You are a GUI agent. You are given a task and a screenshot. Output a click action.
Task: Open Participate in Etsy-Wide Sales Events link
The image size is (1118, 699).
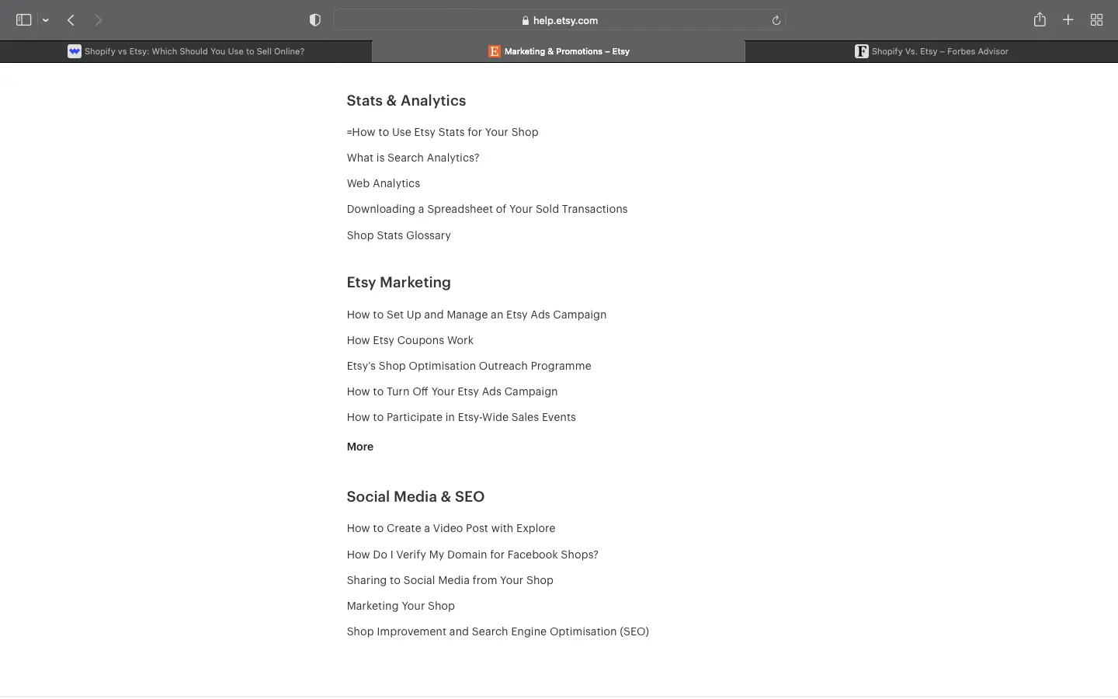(461, 417)
